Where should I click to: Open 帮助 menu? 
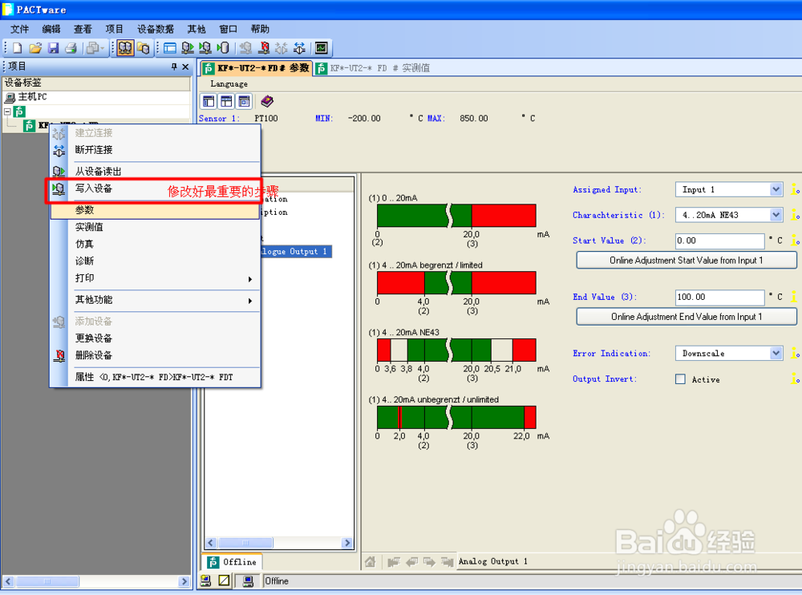(x=260, y=29)
